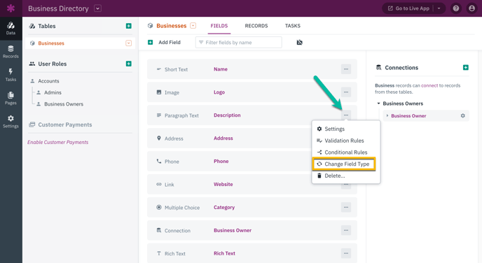Click the Logo field label

219,92
